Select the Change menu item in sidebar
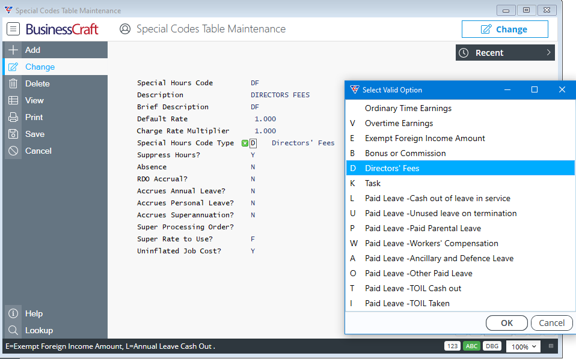The height and width of the screenshot is (359, 576). pos(55,67)
